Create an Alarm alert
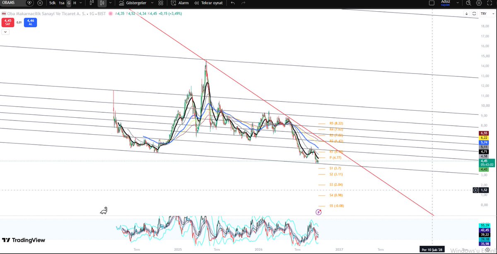Screen dimensions: 497x254 coord(180,3)
